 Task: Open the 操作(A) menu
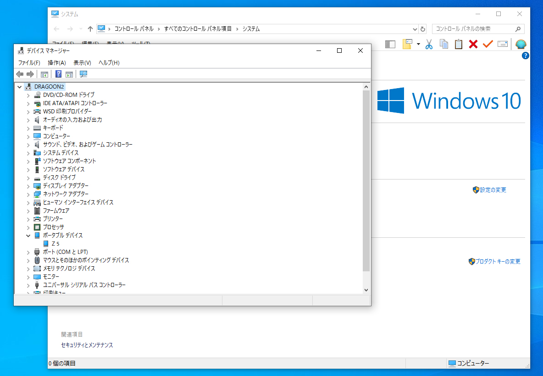tap(57, 62)
